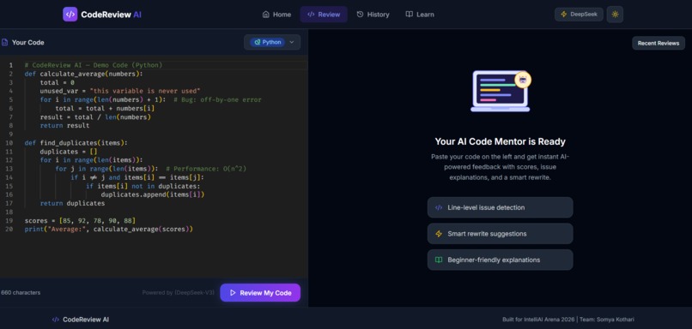Viewport: 692px width, 329px height.
Task: Go to the Learn section
Action: (x=420, y=15)
